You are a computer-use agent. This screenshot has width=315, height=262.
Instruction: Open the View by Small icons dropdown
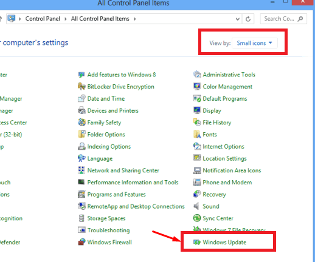(255, 43)
